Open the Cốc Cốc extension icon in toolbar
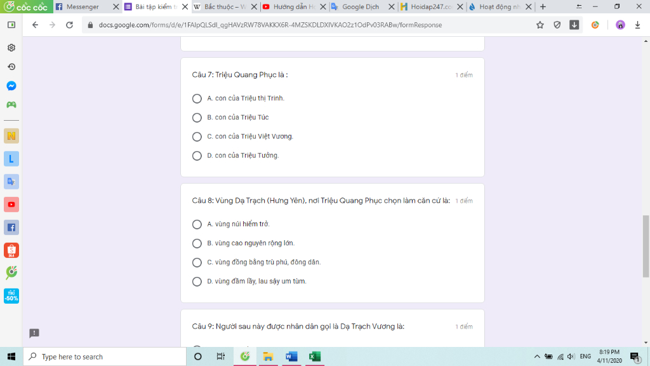Viewport: 650px width, 366px height. point(595,25)
